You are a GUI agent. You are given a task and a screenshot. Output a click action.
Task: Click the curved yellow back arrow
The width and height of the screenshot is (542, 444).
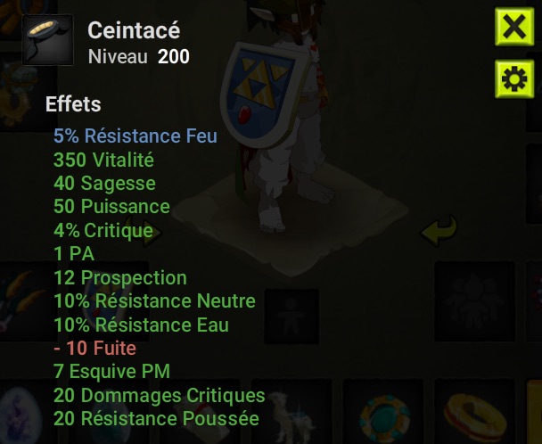(x=439, y=231)
